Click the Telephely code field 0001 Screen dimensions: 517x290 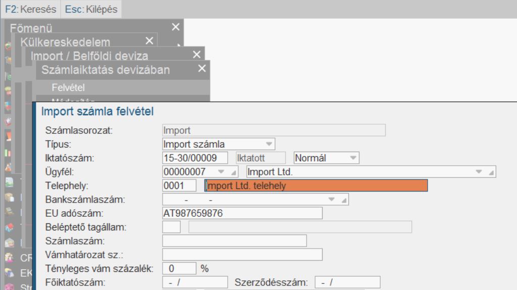pos(179,185)
